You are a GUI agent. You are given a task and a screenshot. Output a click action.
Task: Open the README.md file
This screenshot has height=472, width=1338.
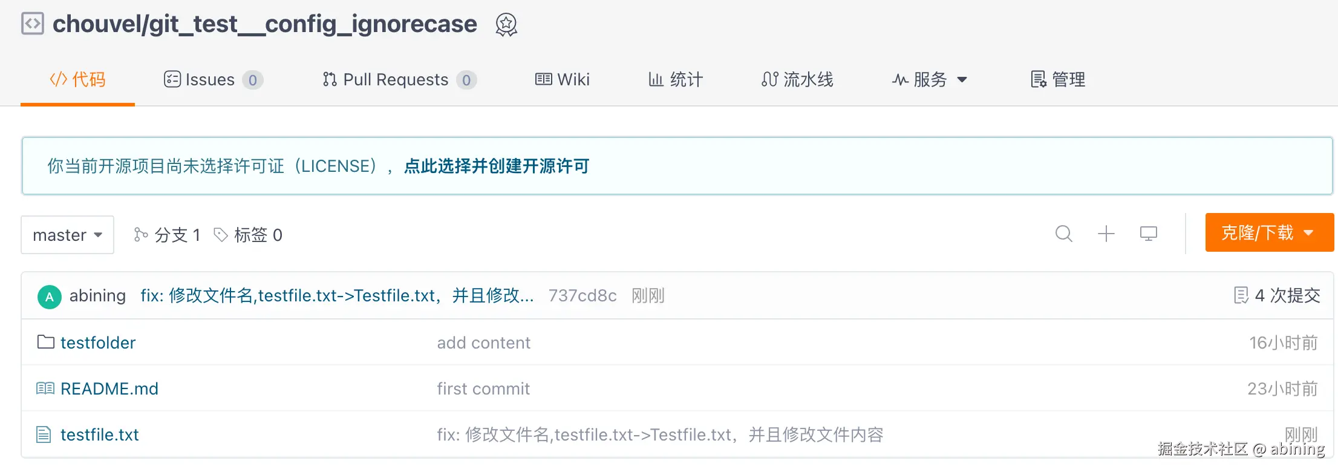tap(109, 388)
